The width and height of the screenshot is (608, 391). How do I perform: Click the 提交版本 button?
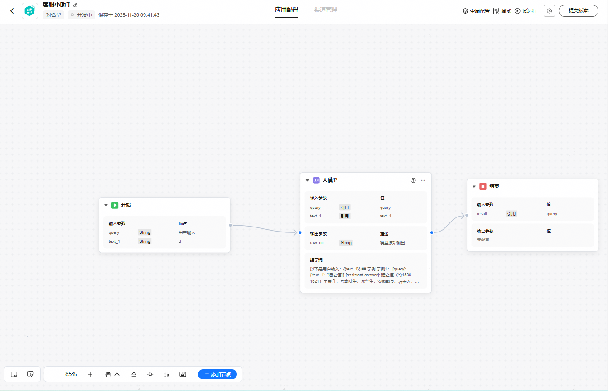pos(578,11)
